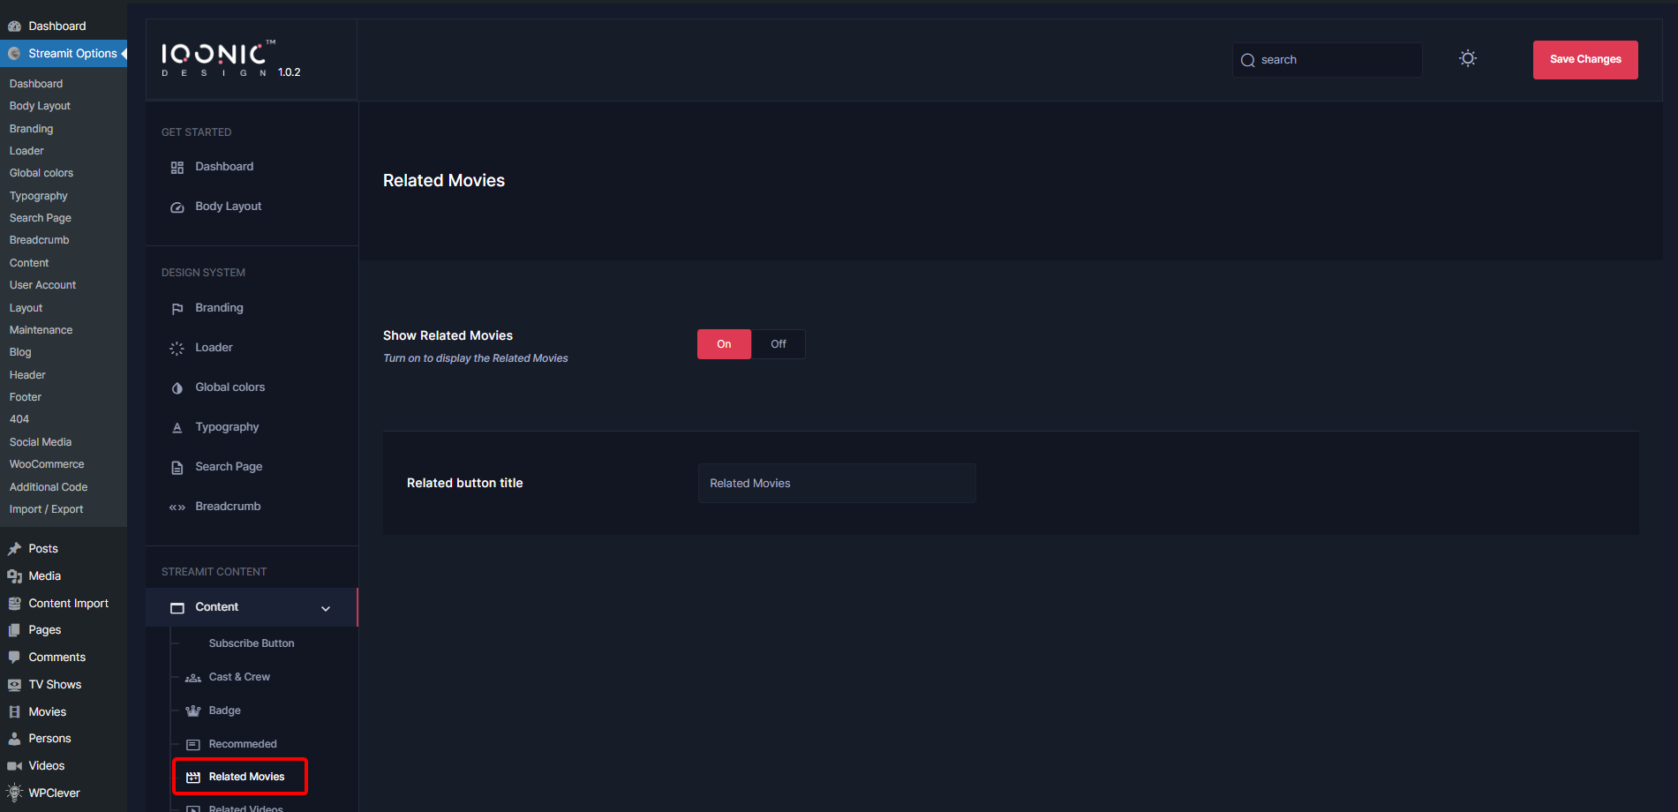Click the Movies film strip icon

tap(14, 712)
